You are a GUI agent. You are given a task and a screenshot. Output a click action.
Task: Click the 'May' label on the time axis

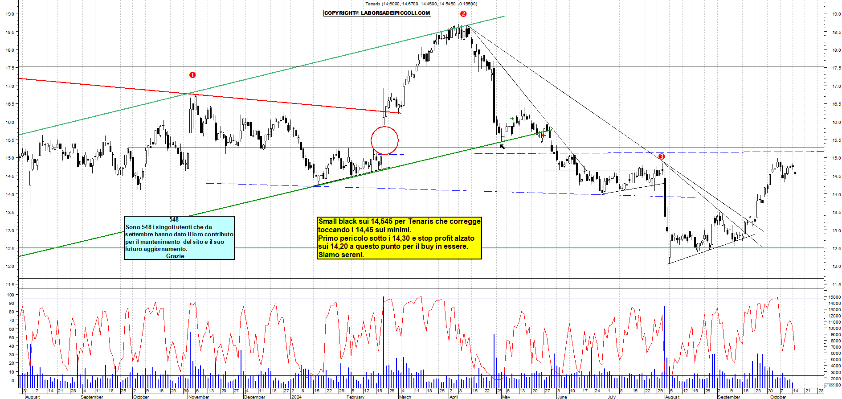[x=506, y=397]
